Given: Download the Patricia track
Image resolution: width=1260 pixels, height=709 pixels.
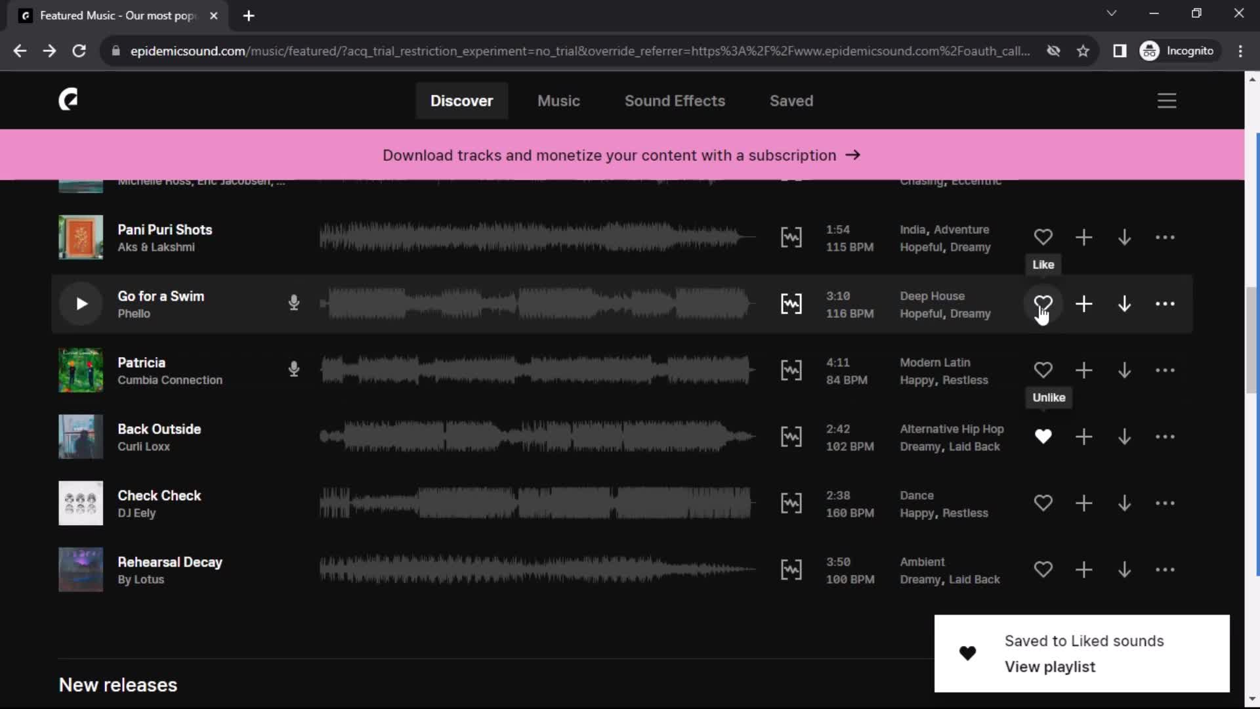Looking at the screenshot, I should [1124, 370].
